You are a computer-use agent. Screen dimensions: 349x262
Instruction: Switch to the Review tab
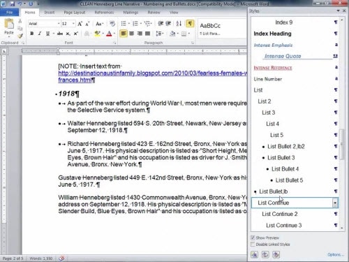point(154,13)
